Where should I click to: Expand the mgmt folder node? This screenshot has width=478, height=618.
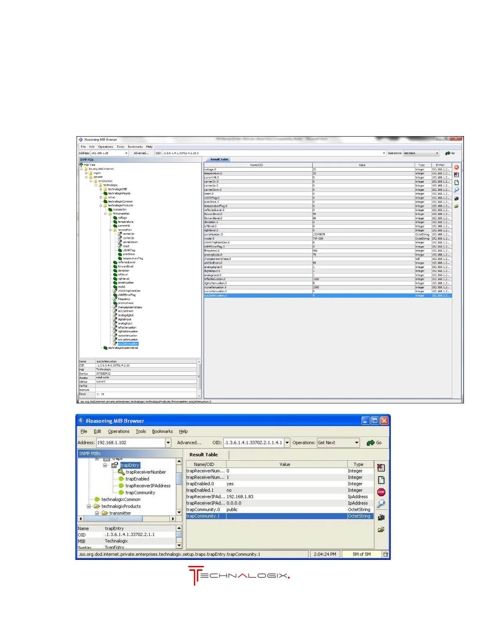(86, 173)
